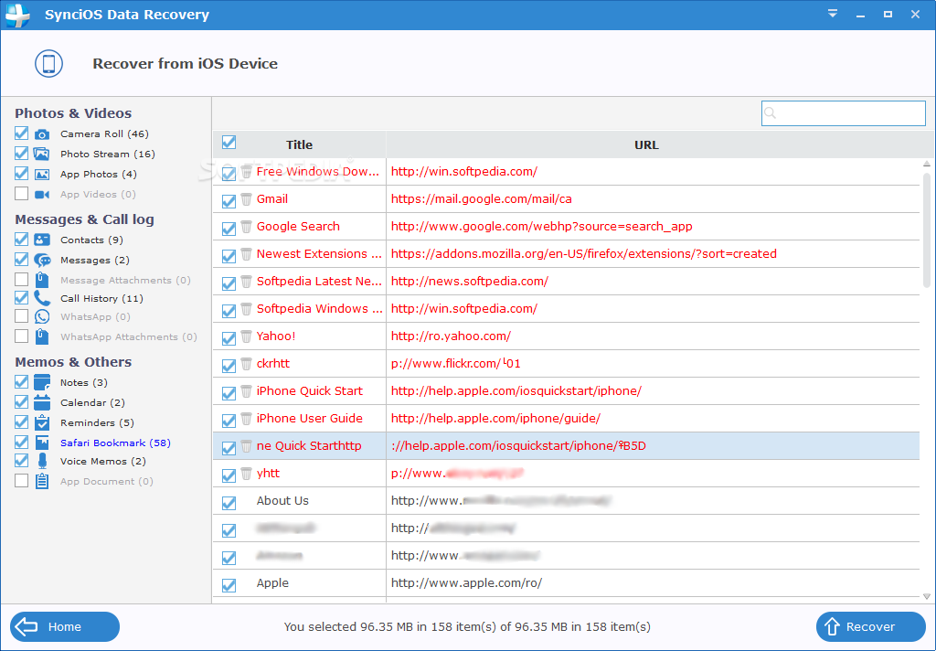936x651 pixels.
Task: Check the WhatsApp checkbox
Action: click(22, 316)
